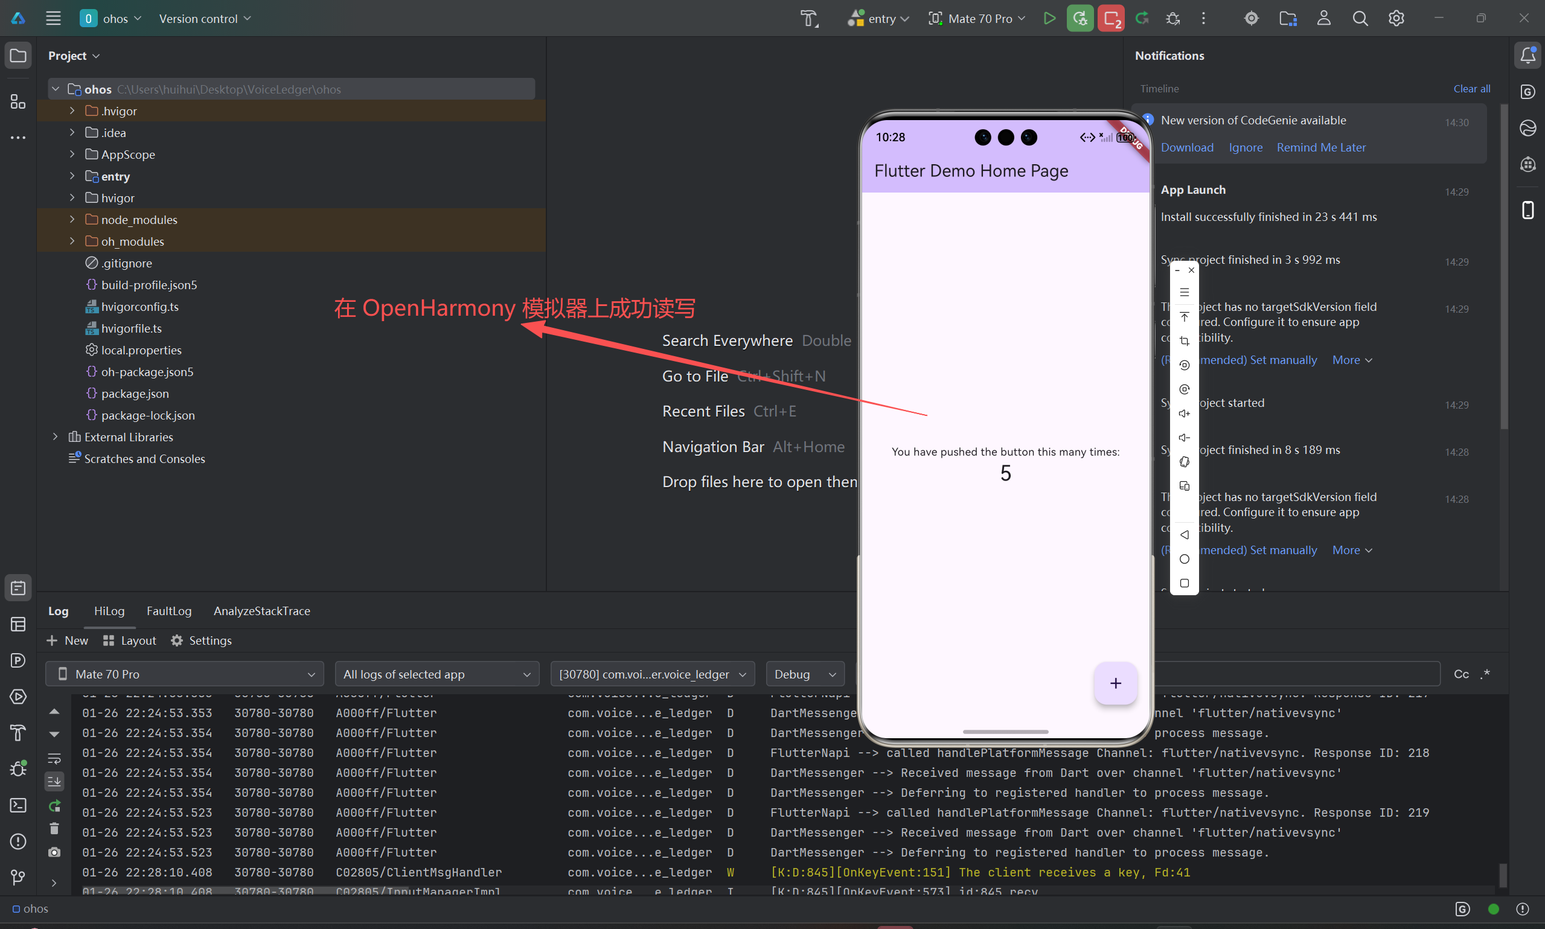Screen dimensions: 1545x929
Task: Switch to the AnalyzeStackTrace tab
Action: [261, 611]
